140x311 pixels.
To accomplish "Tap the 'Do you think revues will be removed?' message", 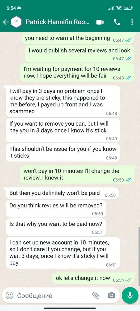I will coord(56,209).
